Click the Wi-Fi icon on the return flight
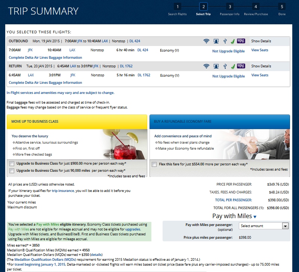Viewport: 299px width, 272px height. tap(206, 66)
